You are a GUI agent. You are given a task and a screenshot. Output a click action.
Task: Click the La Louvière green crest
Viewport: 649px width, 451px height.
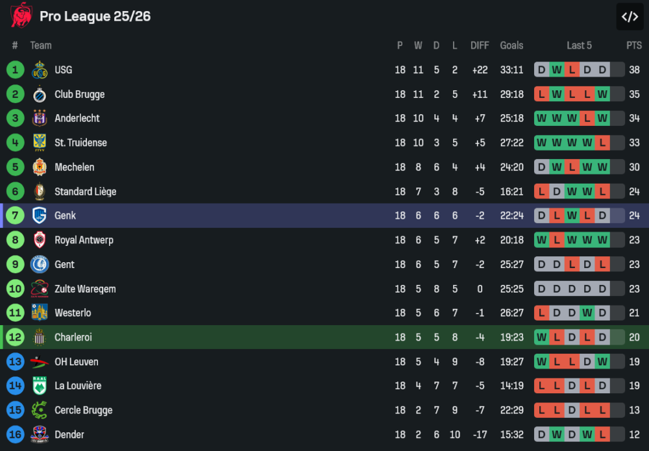coord(40,385)
